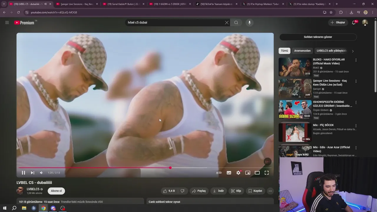This screenshot has width=377, height=212.
Task: Open options for Mix - Edis - Azar Azar
Action: pos(356,148)
